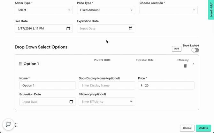Open the Adder Type dropdown
The width and height of the screenshot is (214, 133).
pos(44,10)
